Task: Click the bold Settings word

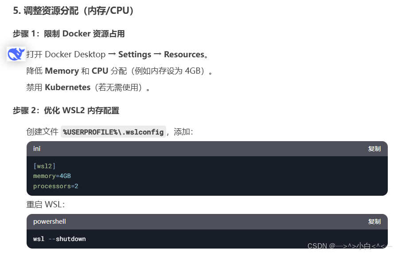Action: pyautogui.click(x=135, y=55)
